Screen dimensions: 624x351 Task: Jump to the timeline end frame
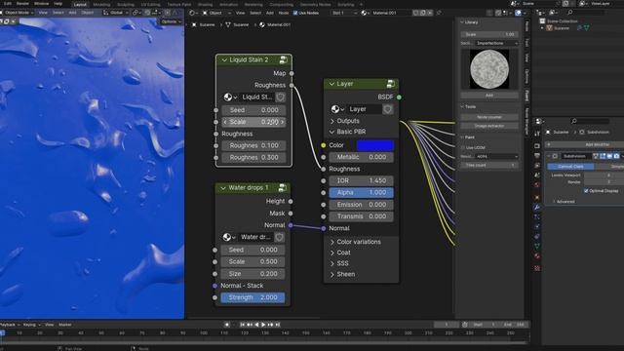coord(277,325)
